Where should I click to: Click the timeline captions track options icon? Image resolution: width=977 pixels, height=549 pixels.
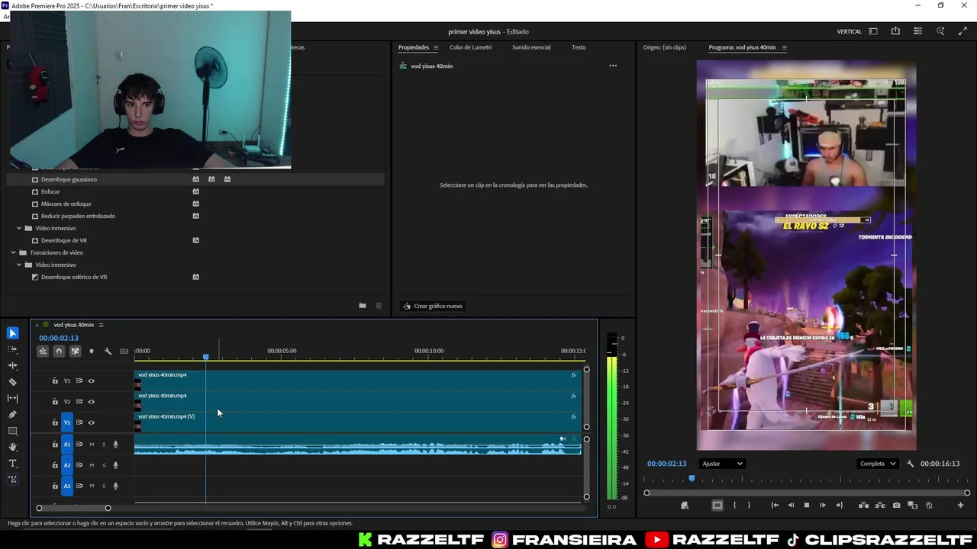[124, 352]
